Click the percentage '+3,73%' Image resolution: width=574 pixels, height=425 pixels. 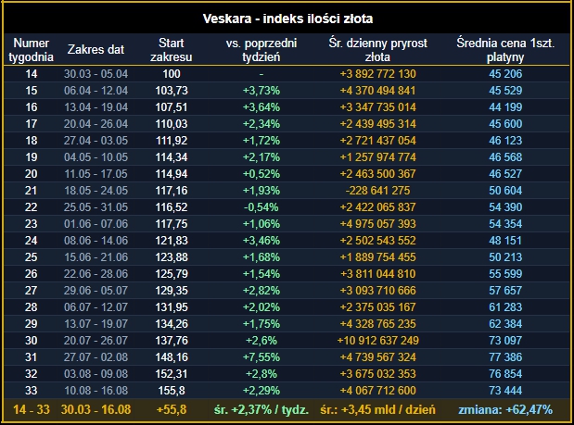coord(261,91)
